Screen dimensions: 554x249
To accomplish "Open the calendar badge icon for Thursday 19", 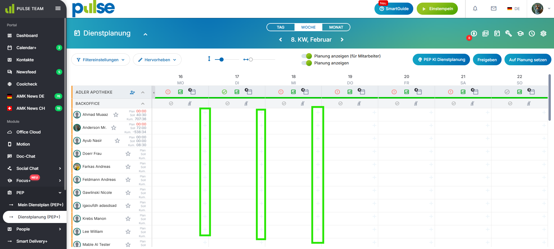I will click(x=361, y=91).
